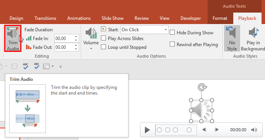
Task: Click the Start playback icon beside Start label
Action: 104,29
